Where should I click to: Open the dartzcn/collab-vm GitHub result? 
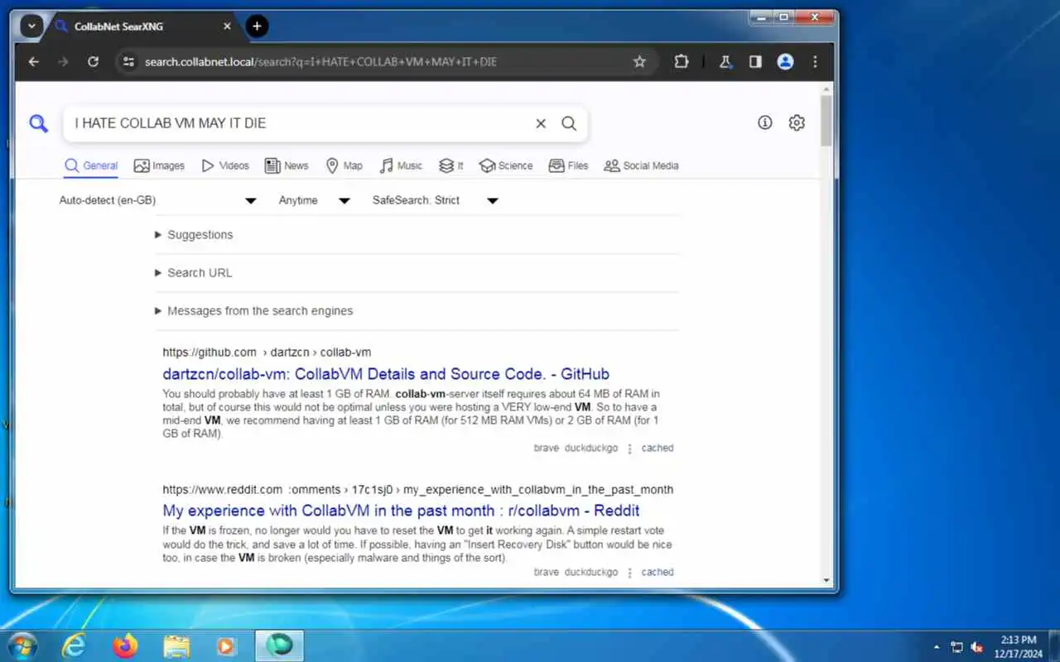[386, 374]
